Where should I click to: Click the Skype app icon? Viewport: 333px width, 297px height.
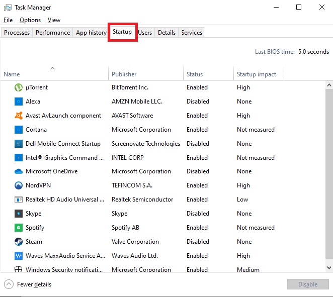[19, 214]
